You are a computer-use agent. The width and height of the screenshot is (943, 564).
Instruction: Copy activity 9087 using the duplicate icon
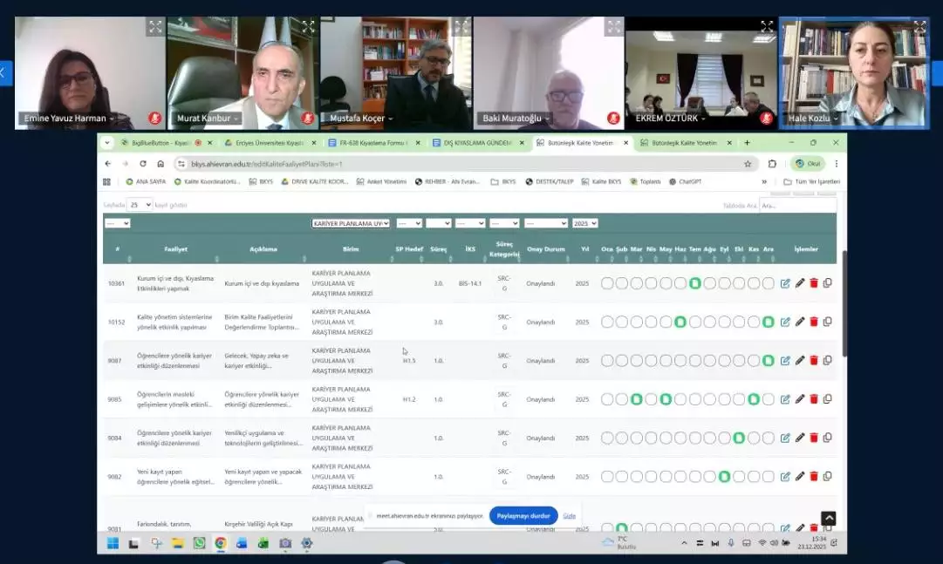click(x=828, y=360)
